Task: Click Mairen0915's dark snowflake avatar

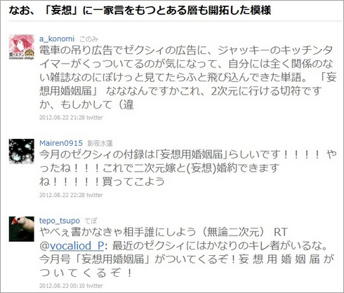Action: coord(22,151)
